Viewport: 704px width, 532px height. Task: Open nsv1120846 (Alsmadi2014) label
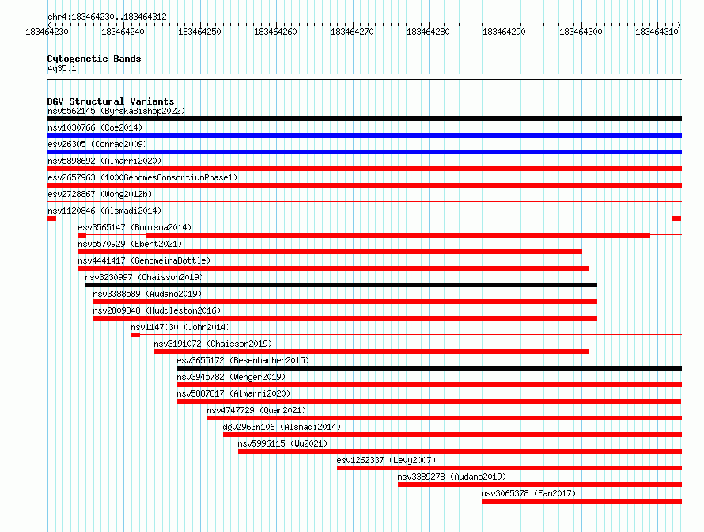click(x=104, y=211)
